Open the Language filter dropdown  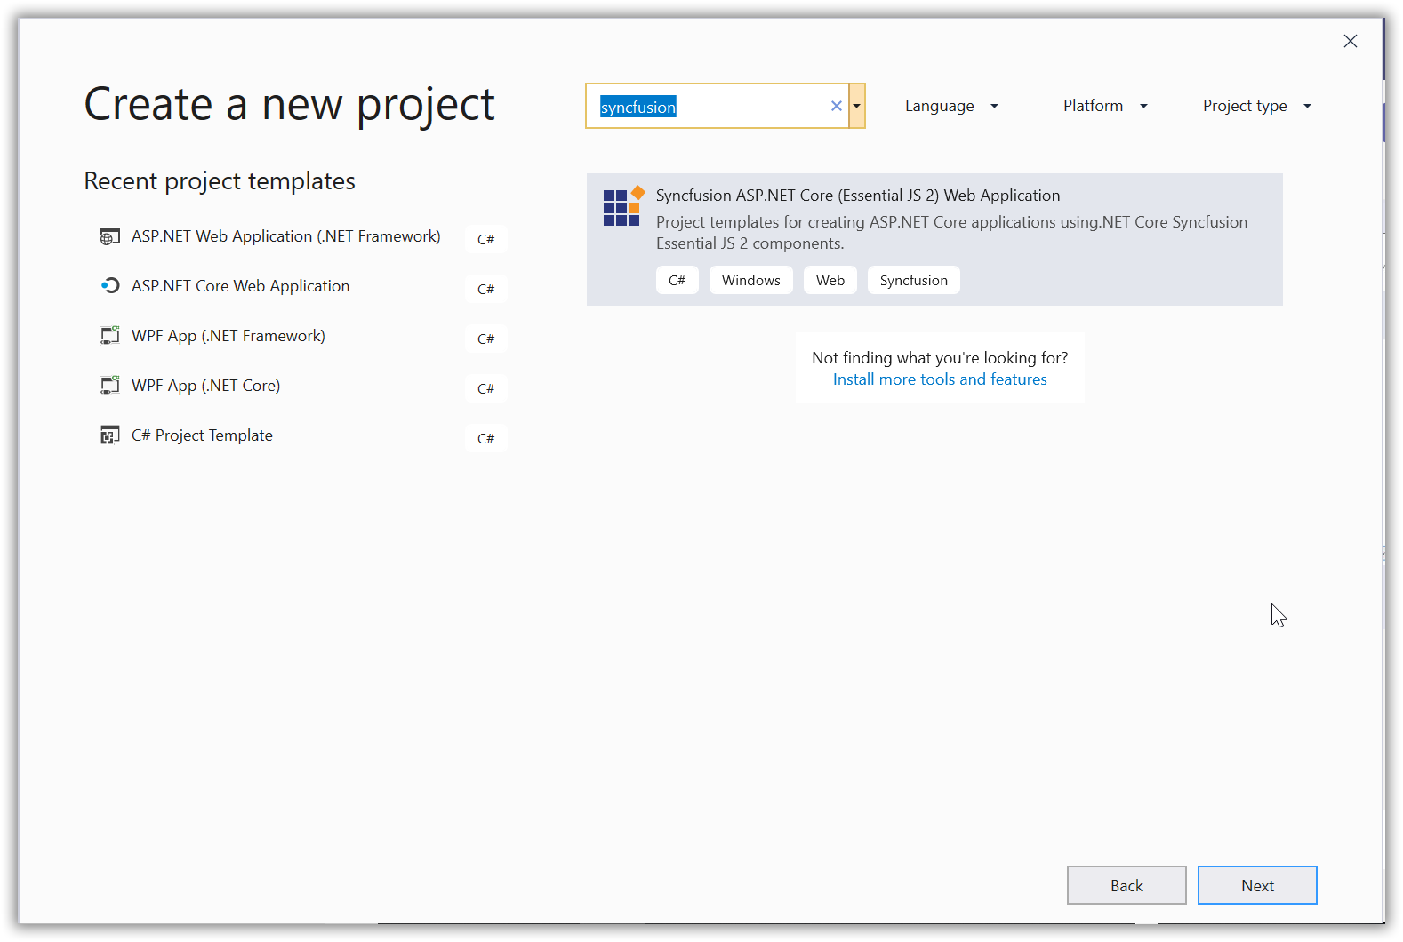pyautogui.click(x=951, y=106)
